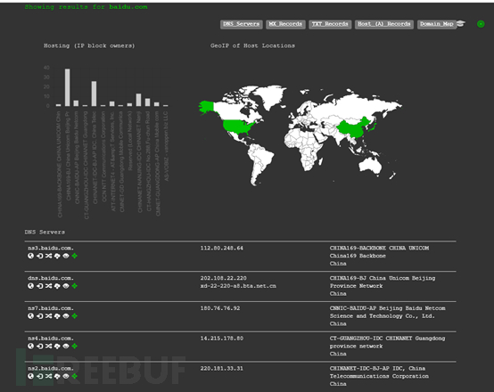Click the green crosshair icon under ns2.baidu.com
The image size is (494, 392).
(x=75, y=376)
